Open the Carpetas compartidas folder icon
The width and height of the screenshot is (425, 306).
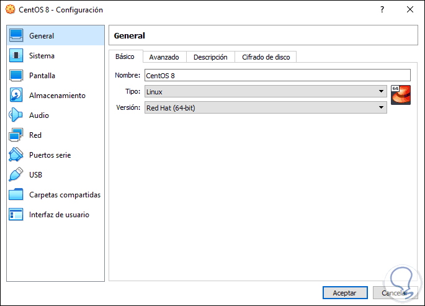16,194
